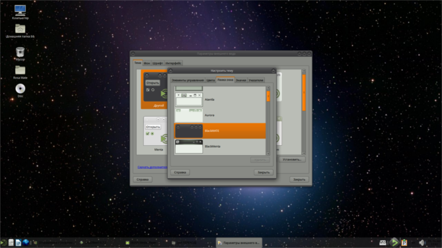
Task: Switch to the Цвета tab
Action: coord(210,80)
